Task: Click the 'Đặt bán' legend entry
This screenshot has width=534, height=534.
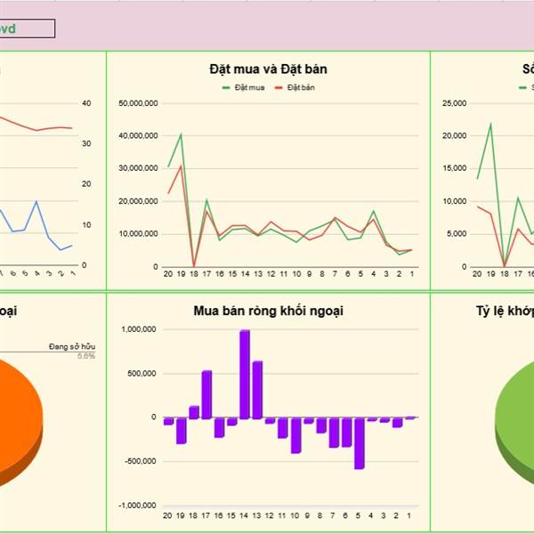Action: click(x=301, y=87)
